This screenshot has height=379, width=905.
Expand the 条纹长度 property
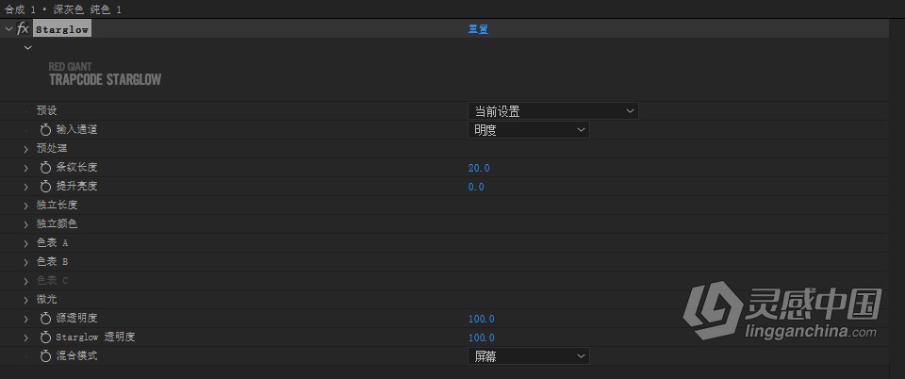(26, 168)
